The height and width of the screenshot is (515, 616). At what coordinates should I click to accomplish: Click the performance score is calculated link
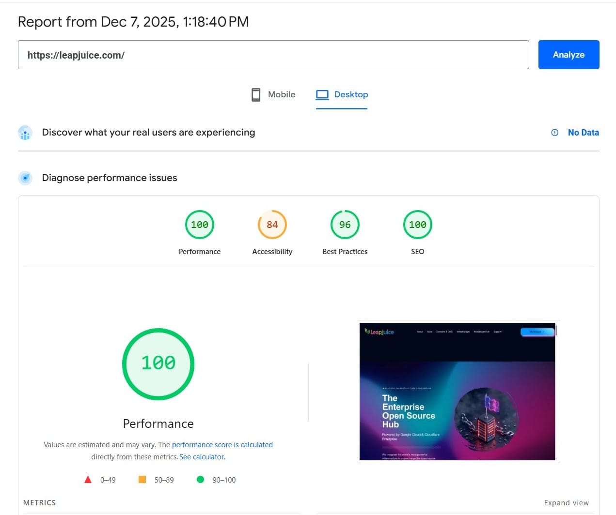click(x=222, y=444)
